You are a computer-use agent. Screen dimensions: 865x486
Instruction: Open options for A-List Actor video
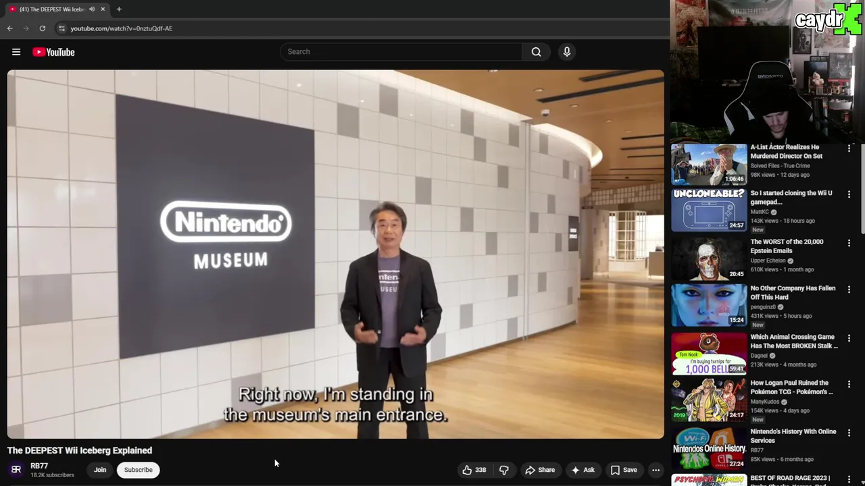point(849,148)
